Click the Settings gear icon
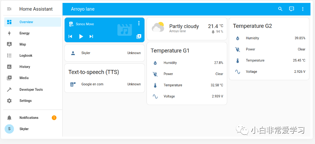The height and width of the screenshot is (144, 315). coord(9,101)
